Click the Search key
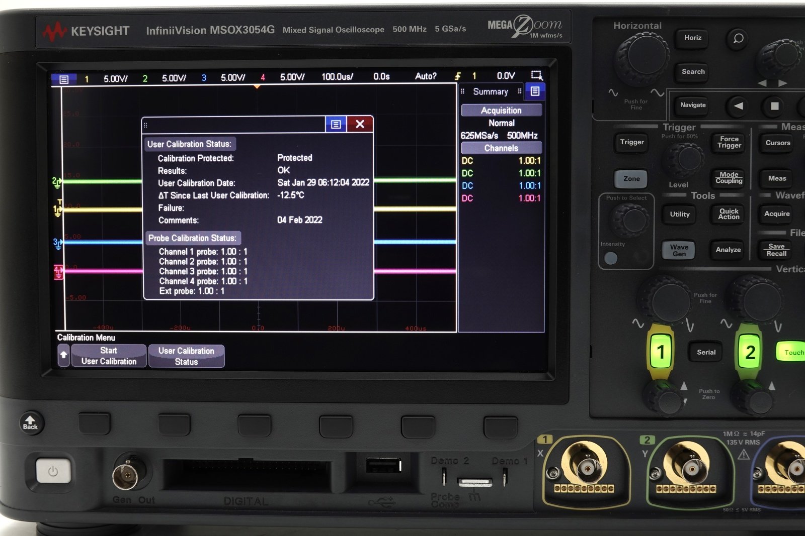The width and height of the screenshot is (805, 536). point(693,72)
